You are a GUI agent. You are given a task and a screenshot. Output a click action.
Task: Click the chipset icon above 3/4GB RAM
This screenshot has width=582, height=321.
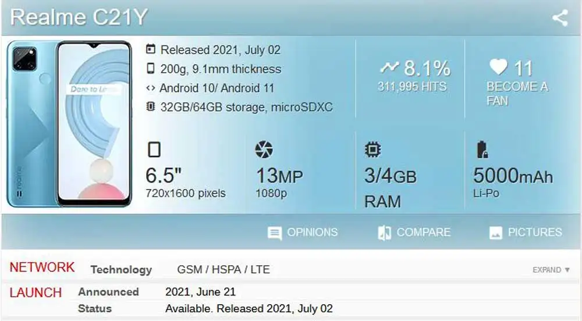click(372, 149)
